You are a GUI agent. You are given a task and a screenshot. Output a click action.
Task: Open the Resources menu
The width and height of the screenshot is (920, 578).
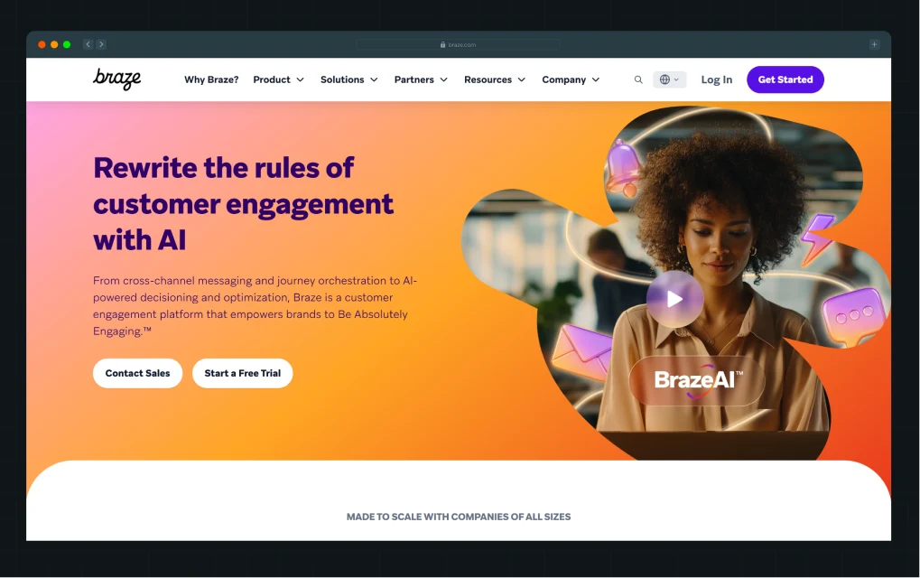tap(495, 79)
